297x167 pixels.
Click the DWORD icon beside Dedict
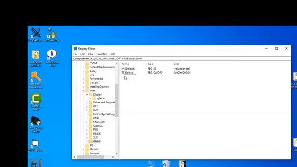click(x=123, y=73)
